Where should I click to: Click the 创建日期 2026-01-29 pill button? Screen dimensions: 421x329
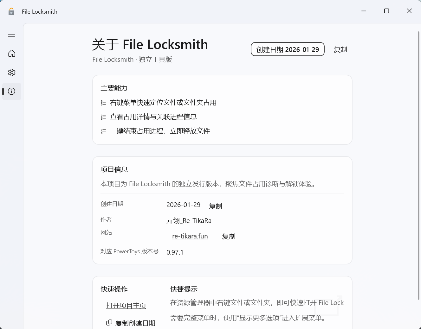pos(287,49)
